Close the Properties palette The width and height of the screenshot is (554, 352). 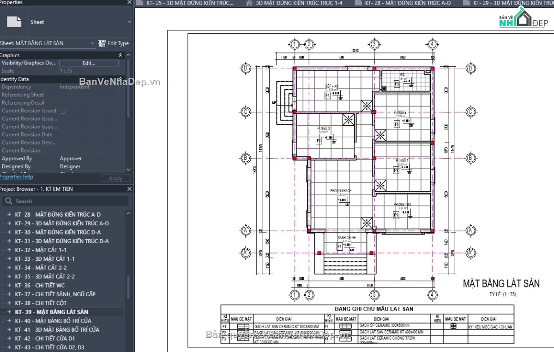(x=129, y=2)
